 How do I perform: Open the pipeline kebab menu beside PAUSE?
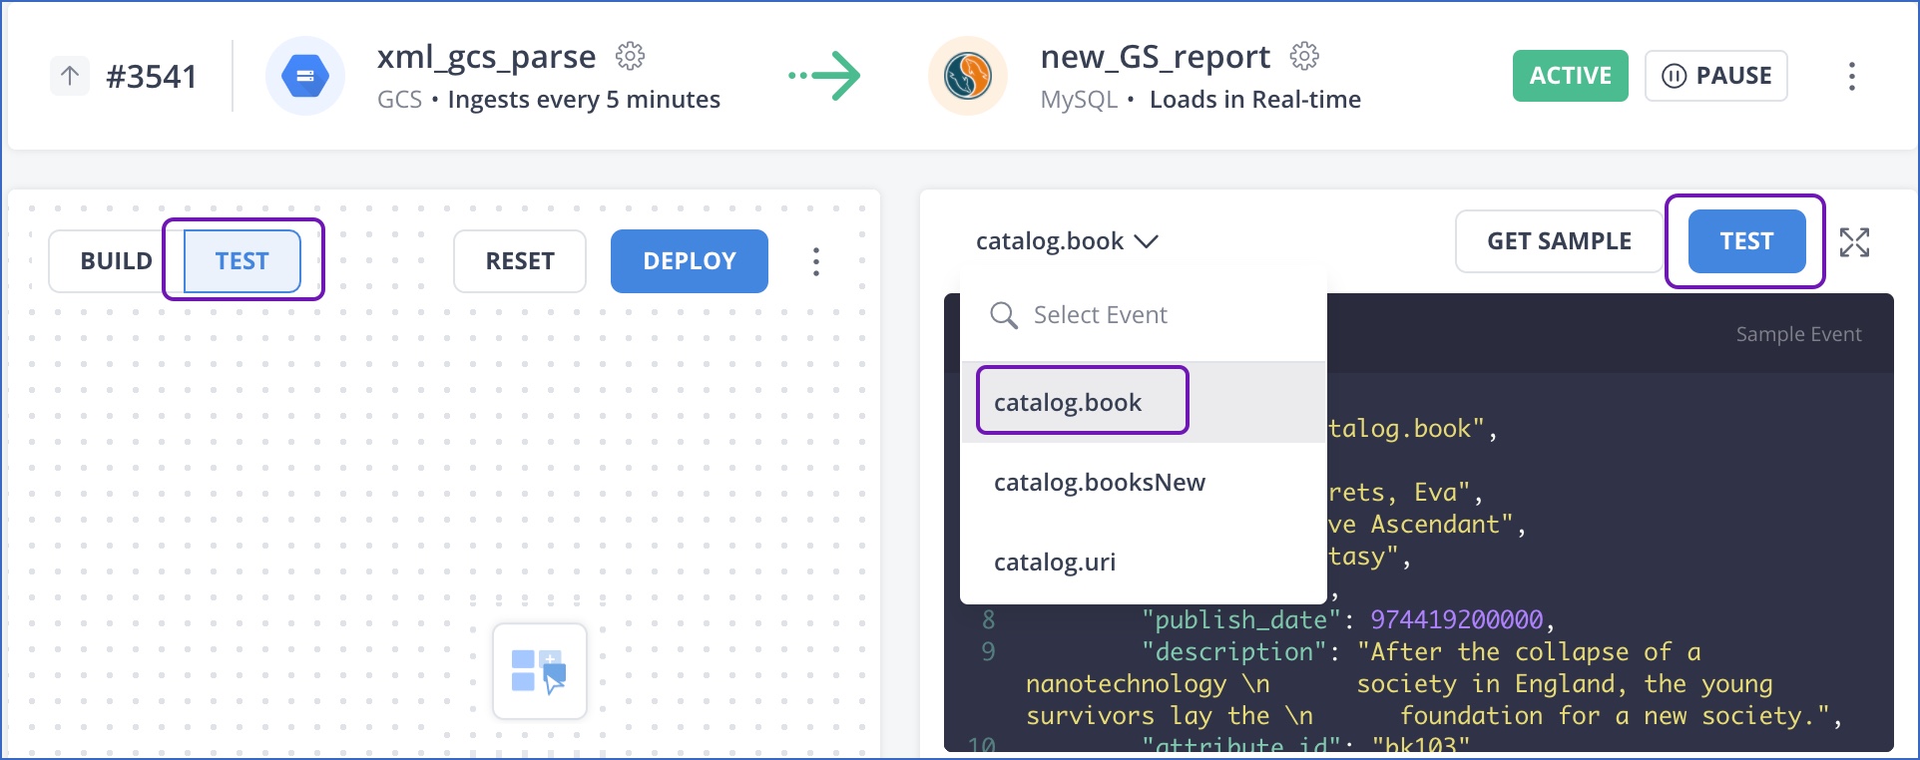pyautogui.click(x=1852, y=76)
